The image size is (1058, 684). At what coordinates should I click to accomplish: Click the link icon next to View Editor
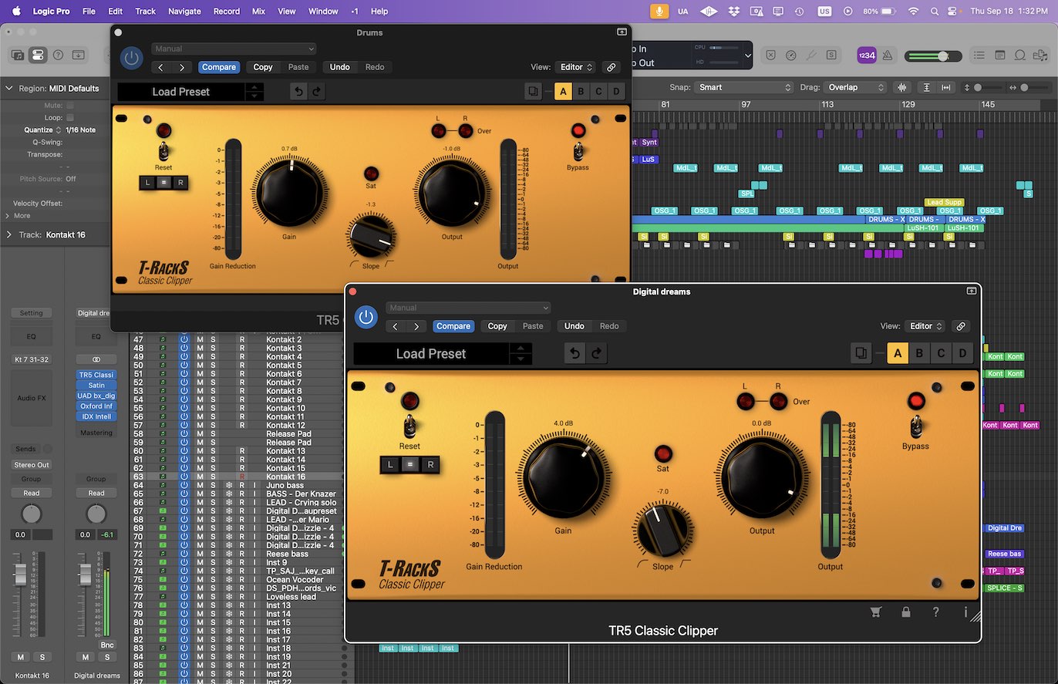click(x=961, y=325)
